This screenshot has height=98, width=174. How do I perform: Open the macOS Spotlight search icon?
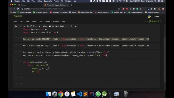pyautogui.click(x=155, y=1)
